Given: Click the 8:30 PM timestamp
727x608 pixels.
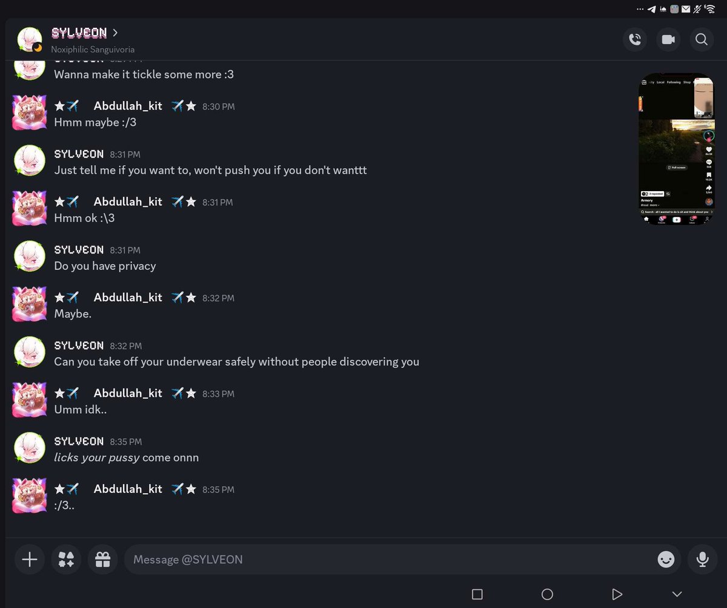Looking at the screenshot, I should [x=219, y=106].
